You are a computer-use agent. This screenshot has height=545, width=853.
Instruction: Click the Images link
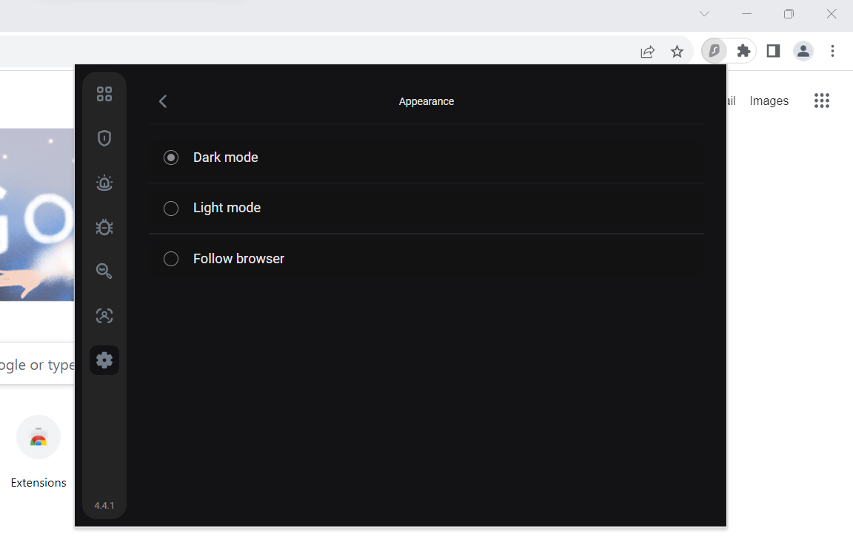(769, 101)
